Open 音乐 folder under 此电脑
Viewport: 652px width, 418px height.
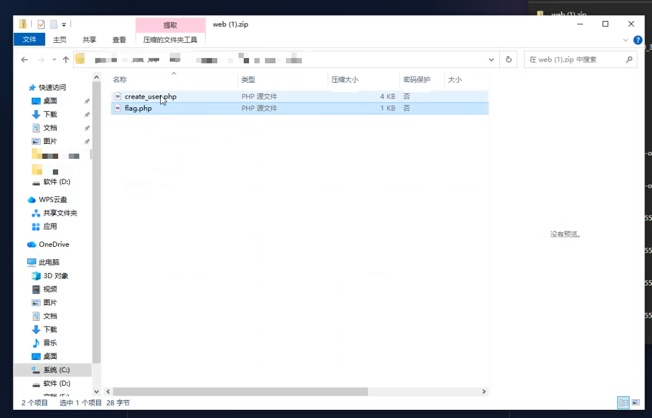(50, 343)
